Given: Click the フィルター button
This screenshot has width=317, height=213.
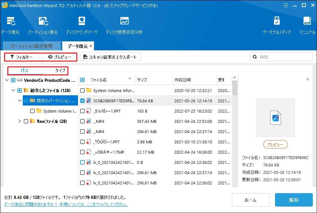Looking at the screenshot, I should (21, 57).
